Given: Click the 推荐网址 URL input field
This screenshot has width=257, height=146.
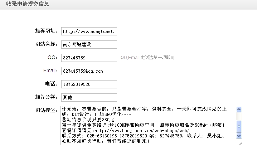Looking at the screenshot, I should click(x=89, y=31).
